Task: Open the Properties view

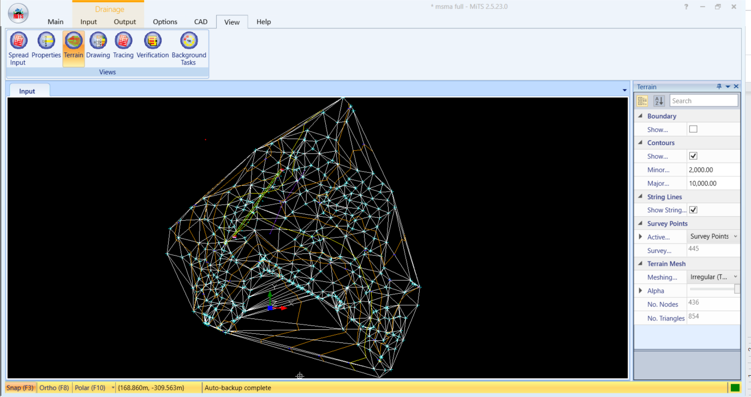Action: click(x=46, y=45)
